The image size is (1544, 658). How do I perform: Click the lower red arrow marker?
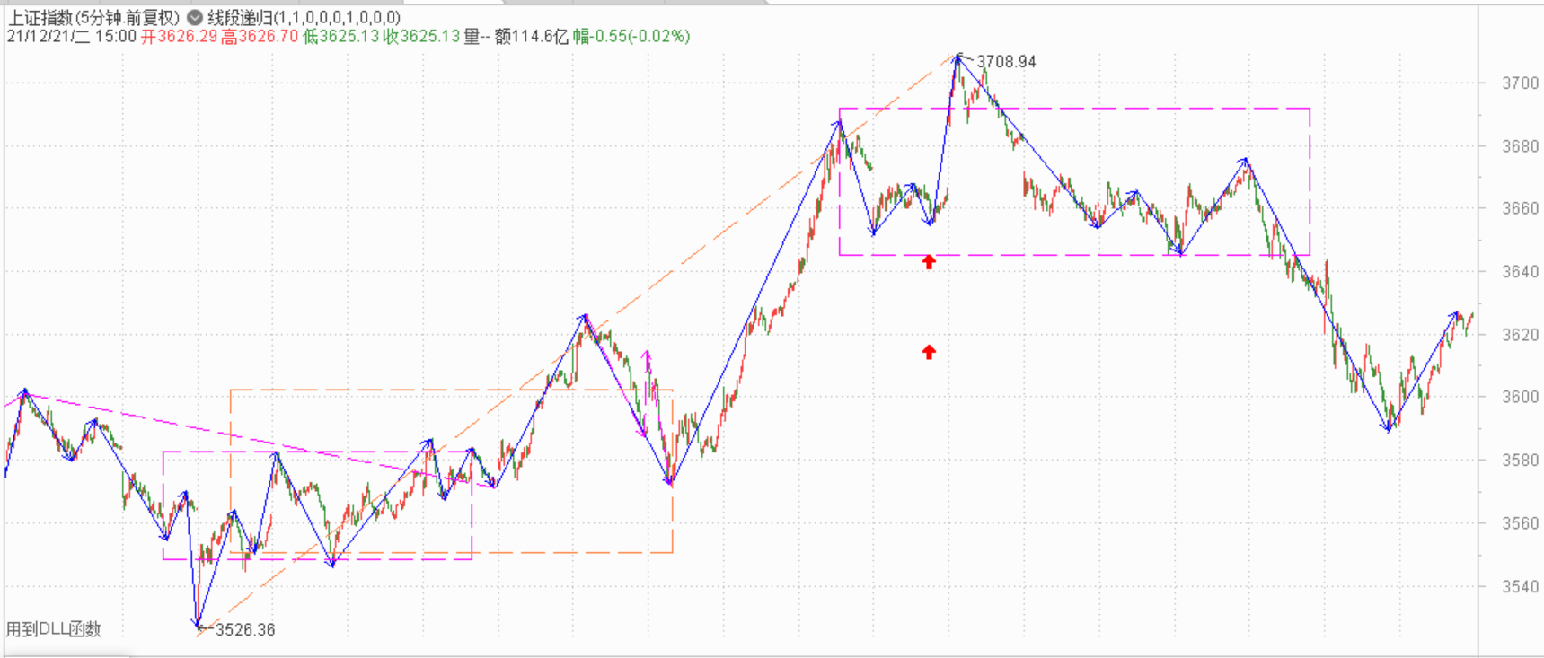(929, 352)
